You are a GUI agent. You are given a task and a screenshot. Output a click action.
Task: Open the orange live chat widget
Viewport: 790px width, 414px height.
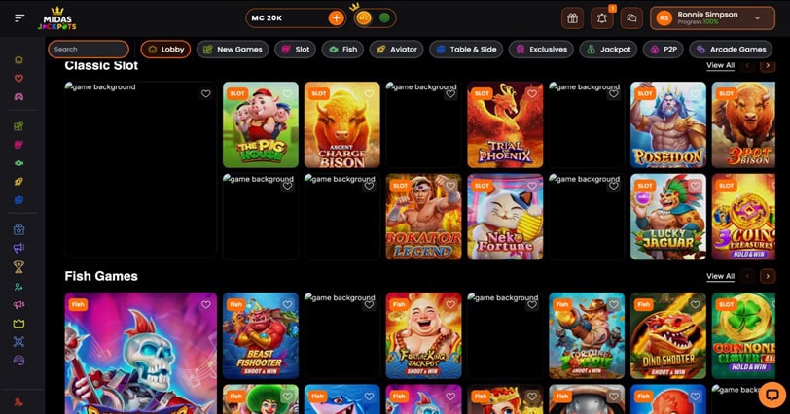tap(772, 394)
